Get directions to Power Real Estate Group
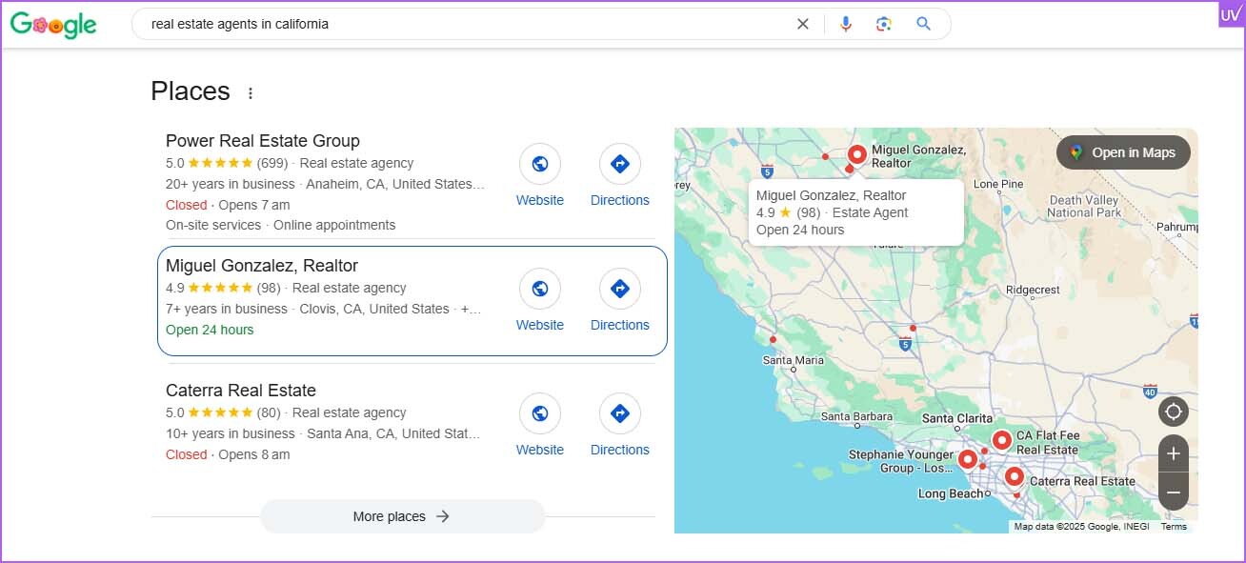Screen dimensions: 1246x563 [620, 164]
